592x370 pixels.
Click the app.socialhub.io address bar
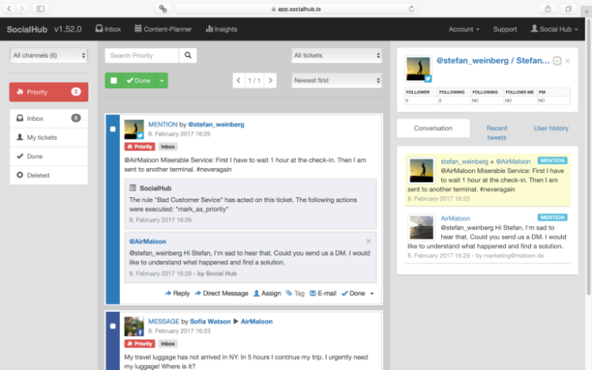(296, 9)
